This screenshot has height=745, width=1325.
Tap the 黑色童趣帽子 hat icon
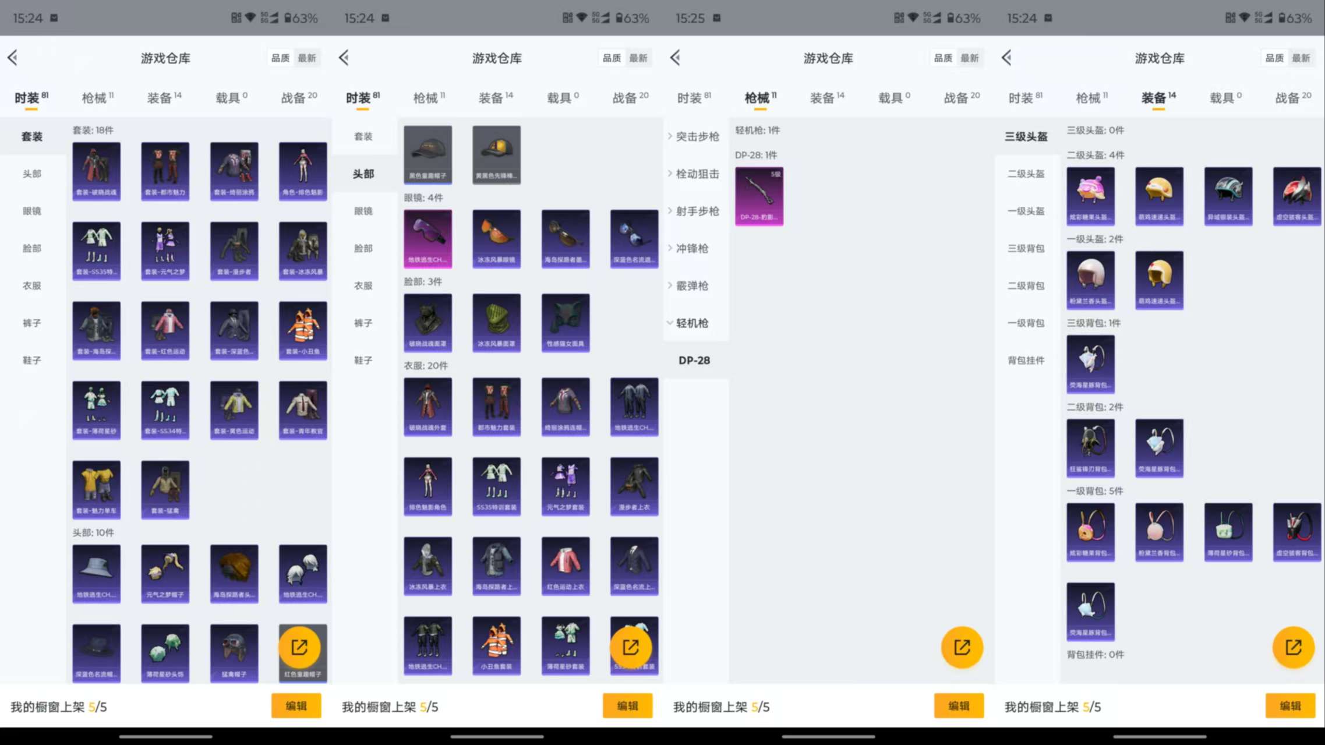(x=428, y=154)
